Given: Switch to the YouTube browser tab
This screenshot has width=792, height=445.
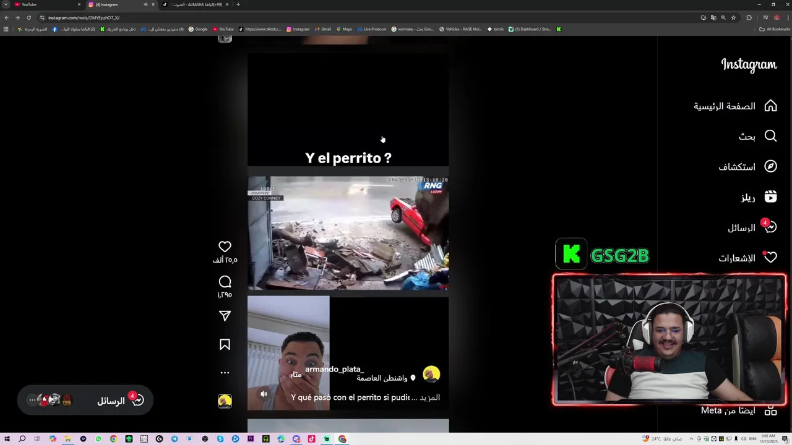Looking at the screenshot, I should [x=46, y=4].
